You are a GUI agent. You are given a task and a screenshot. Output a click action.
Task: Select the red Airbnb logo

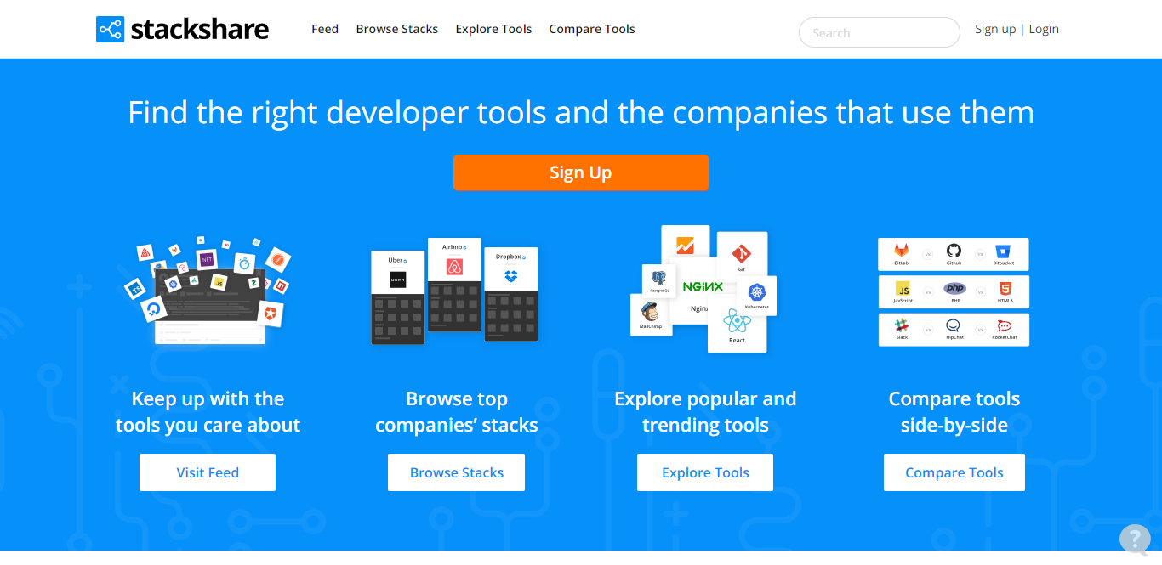click(x=454, y=268)
